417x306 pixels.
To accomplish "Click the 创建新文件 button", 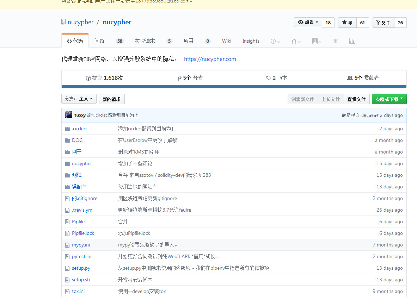I will [303, 99].
